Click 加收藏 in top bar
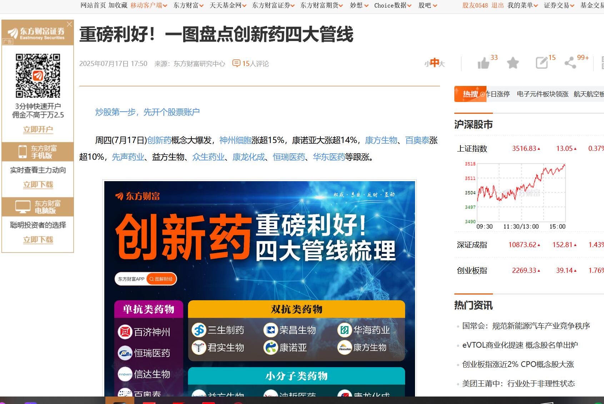The image size is (604, 404). [118, 5]
